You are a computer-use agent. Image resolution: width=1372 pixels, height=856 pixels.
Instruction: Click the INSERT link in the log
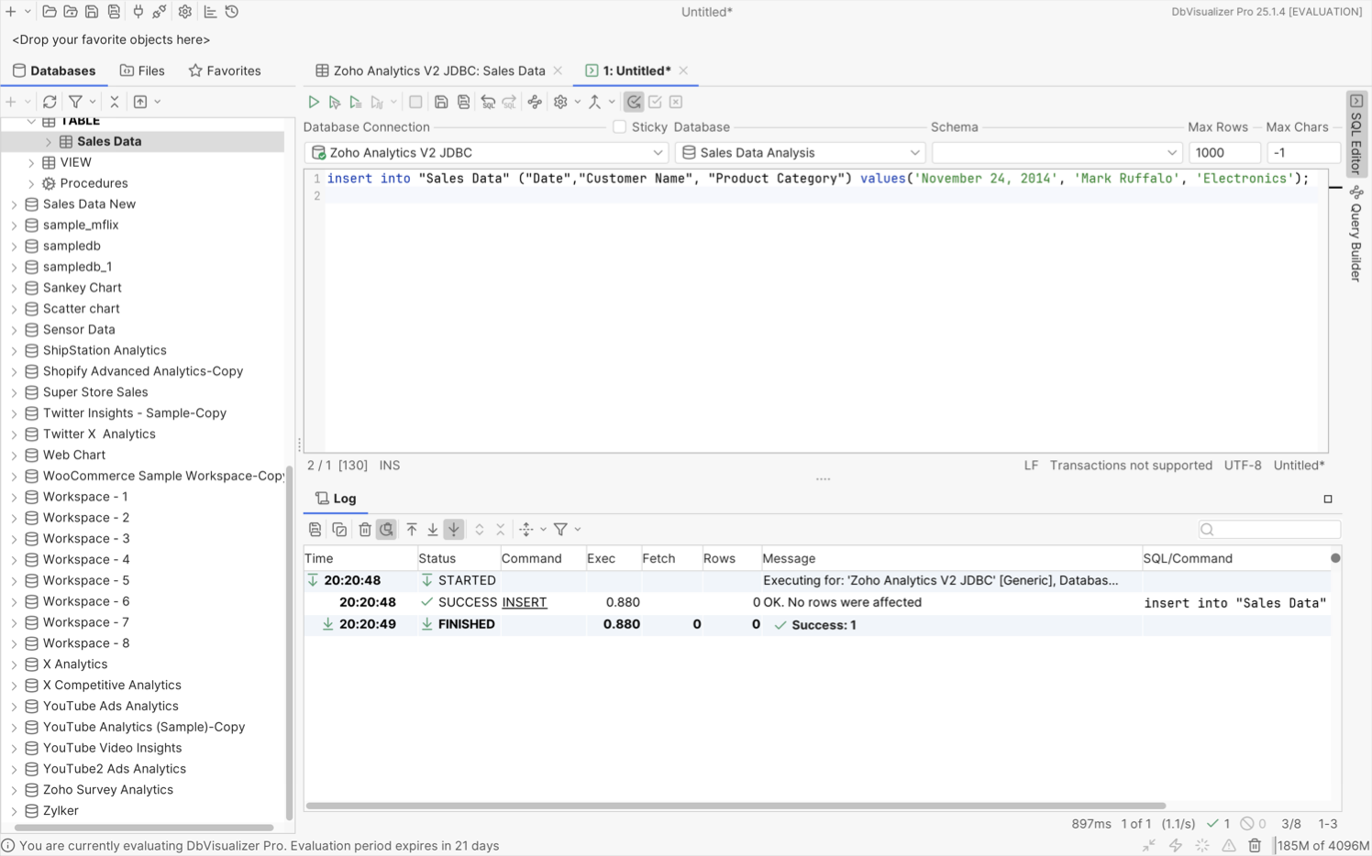point(524,602)
